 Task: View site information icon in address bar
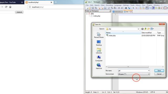coord(30,7)
